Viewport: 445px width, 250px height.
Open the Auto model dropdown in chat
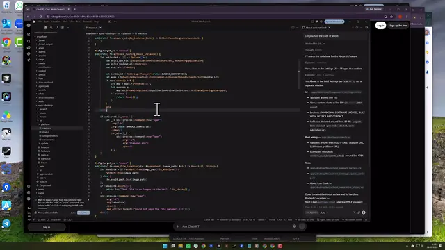coord(324,212)
